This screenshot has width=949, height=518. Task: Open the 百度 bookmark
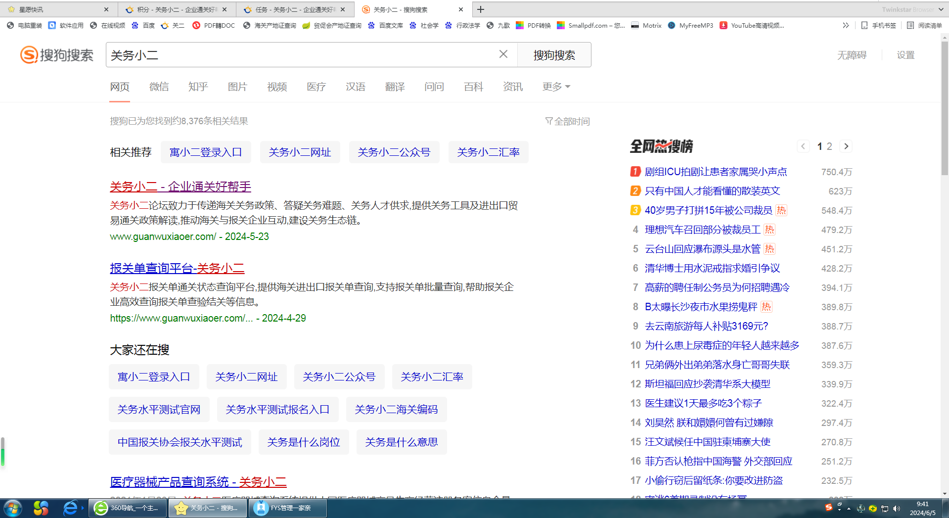tap(143, 25)
